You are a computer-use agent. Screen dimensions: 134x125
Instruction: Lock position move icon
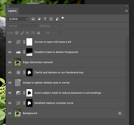(x=27, y=33)
